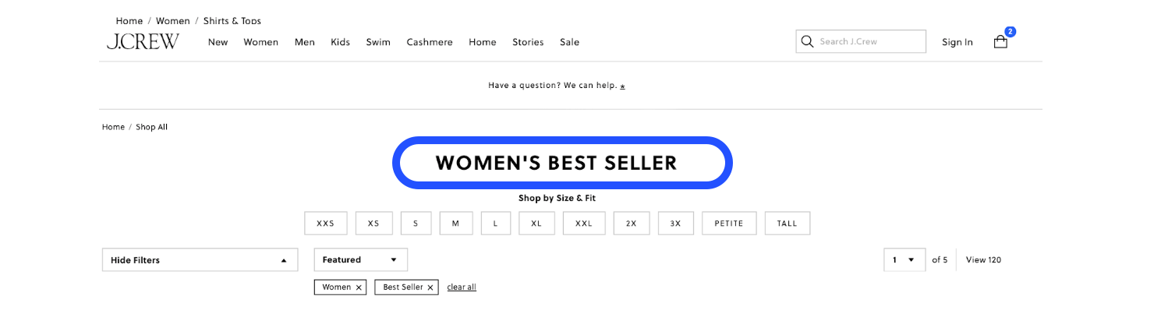1161x317 pixels.
Task: Select size XXS filter
Action: coord(325,224)
